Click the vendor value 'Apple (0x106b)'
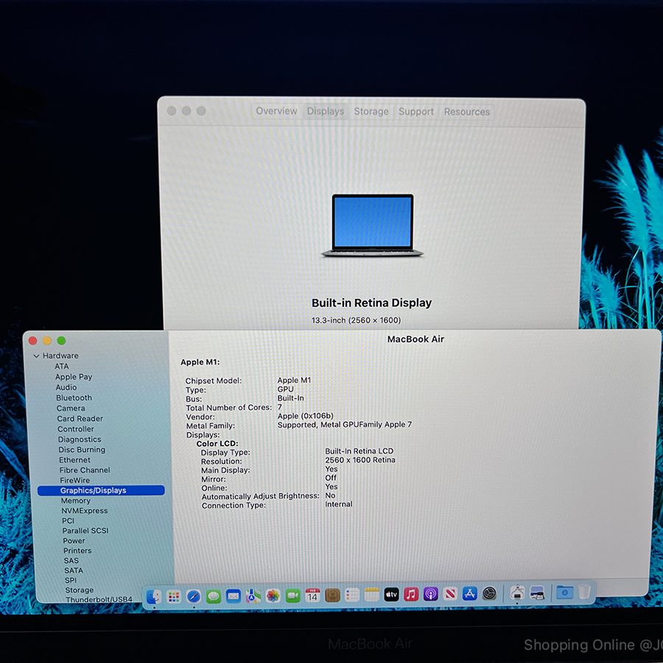The height and width of the screenshot is (663, 663). (x=305, y=416)
